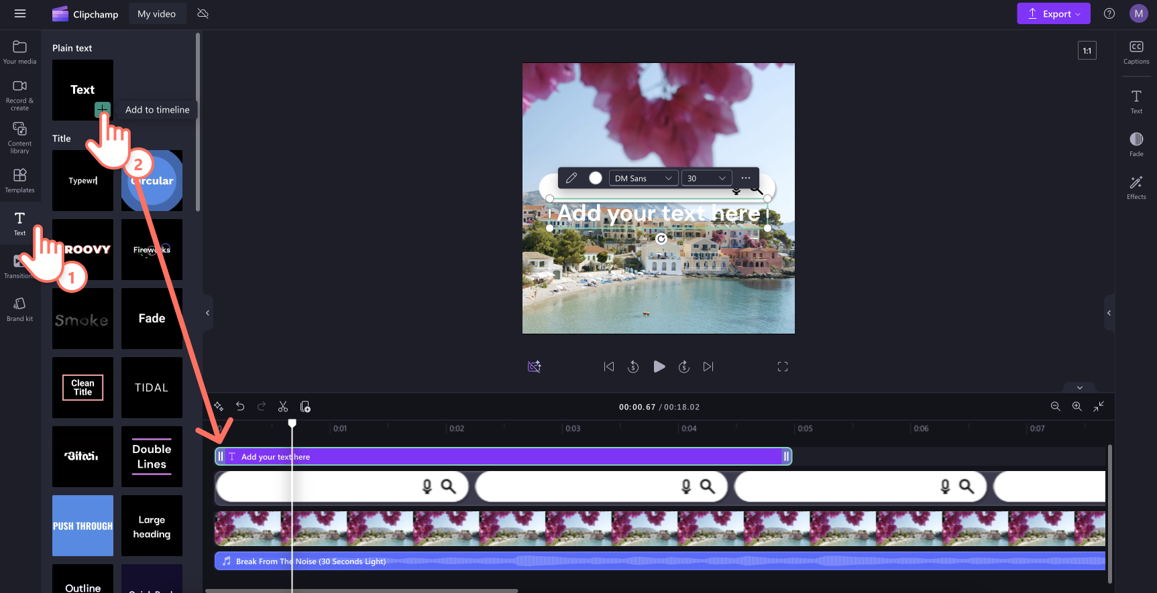Choose the Fade text style thumbnail
Screen dimensions: 1157x593
tap(152, 318)
